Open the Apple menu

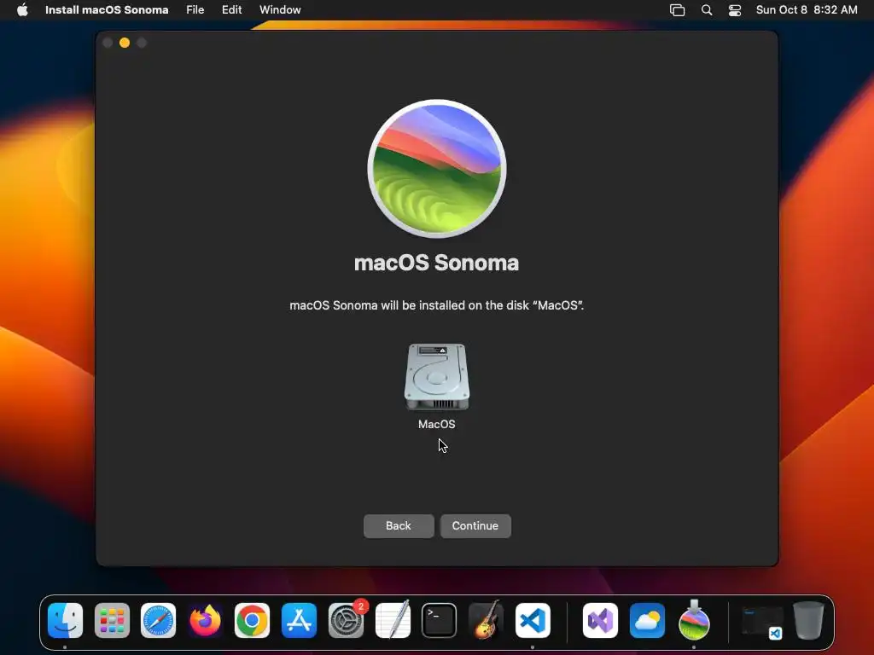coord(22,10)
